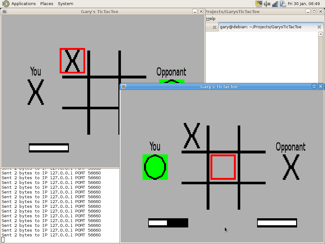Click the green O player symbol under You
The width and height of the screenshot is (325, 244).
pos(155,167)
